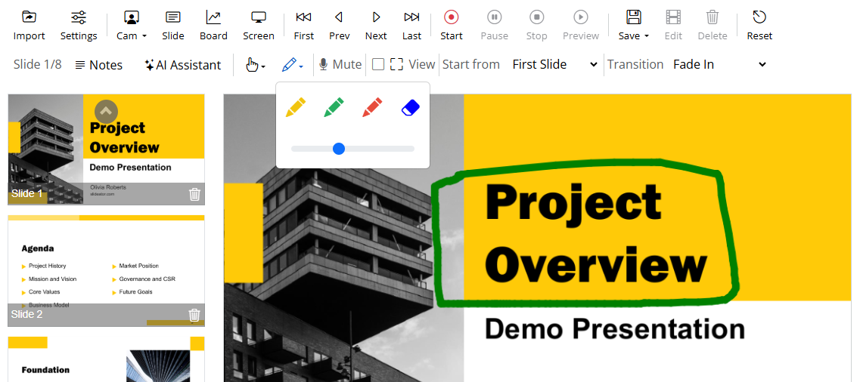This screenshot has height=382, width=860.
Task: Click the round up-chevron button on Slide 1
Action: click(x=106, y=111)
